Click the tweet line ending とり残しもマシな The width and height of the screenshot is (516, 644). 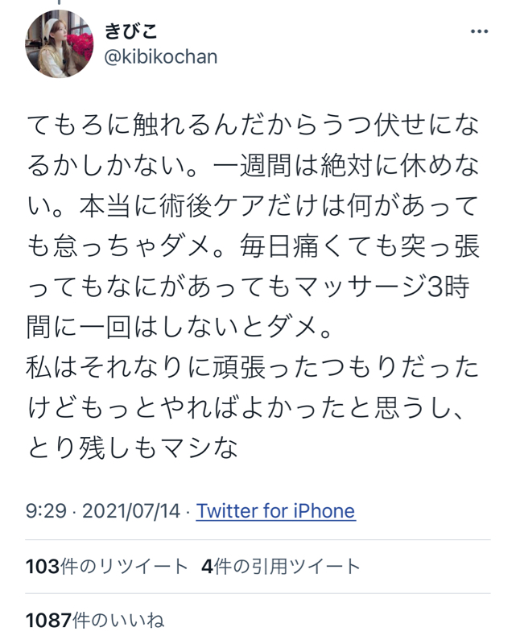click(132, 448)
